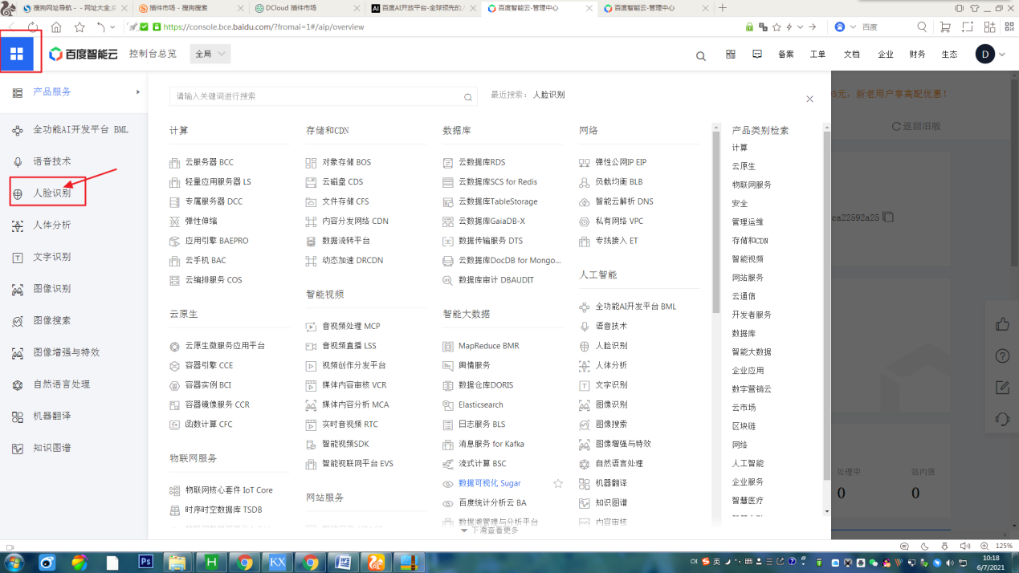This screenshot has width=1019, height=573.
Task: Open 工单 in top header
Action: point(817,55)
